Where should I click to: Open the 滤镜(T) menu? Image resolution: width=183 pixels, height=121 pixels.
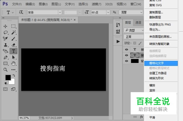[x=97, y=4]
